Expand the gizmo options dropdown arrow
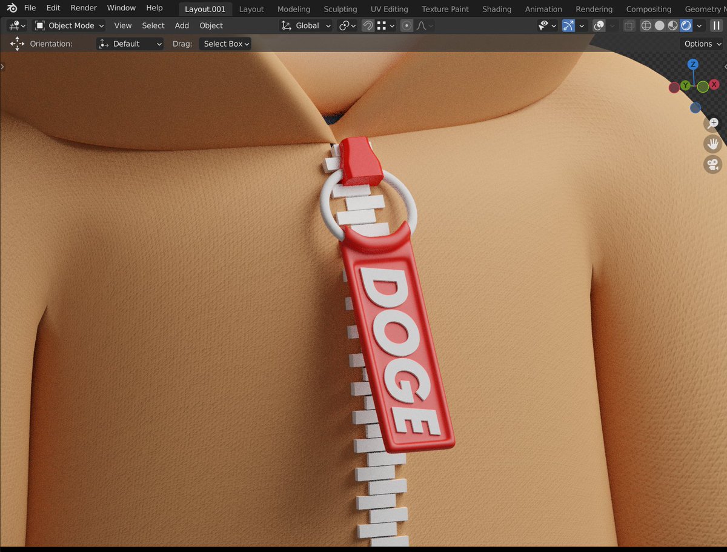 tap(582, 25)
